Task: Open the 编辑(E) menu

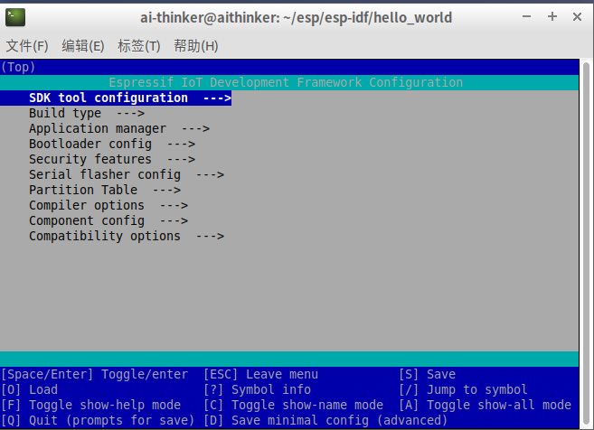Action: pyautogui.click(x=83, y=46)
